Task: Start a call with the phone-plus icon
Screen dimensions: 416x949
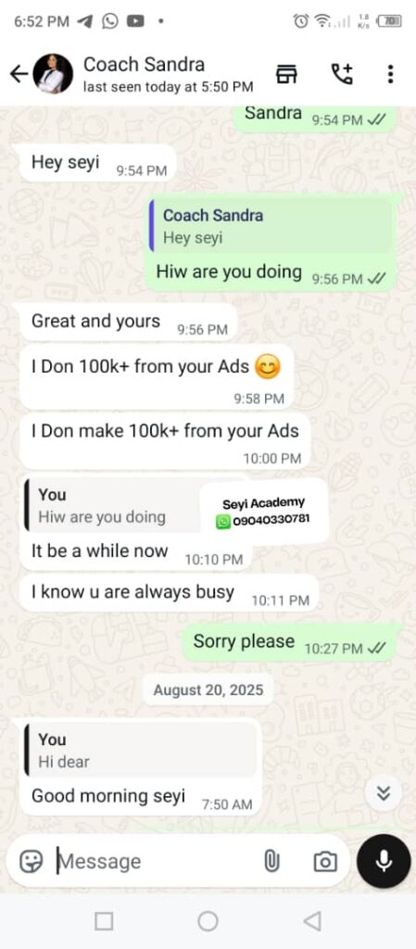Action: 342,74
